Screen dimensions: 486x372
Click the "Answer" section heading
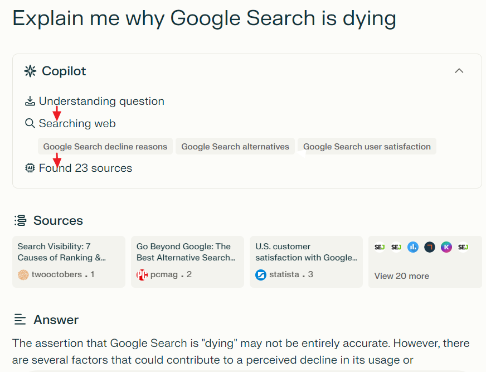(56, 320)
